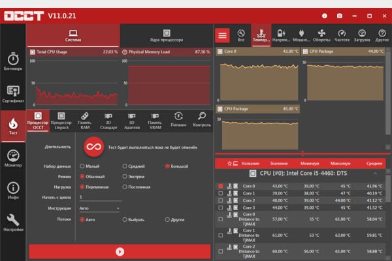Open the Монитор gauge section
The height and width of the screenshot is (261, 392).
click(13, 158)
